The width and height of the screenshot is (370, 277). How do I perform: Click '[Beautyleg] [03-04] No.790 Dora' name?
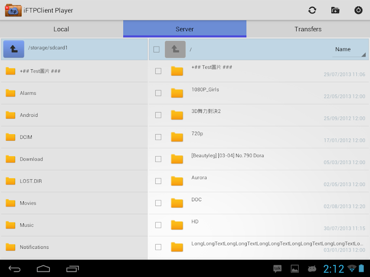click(x=228, y=155)
